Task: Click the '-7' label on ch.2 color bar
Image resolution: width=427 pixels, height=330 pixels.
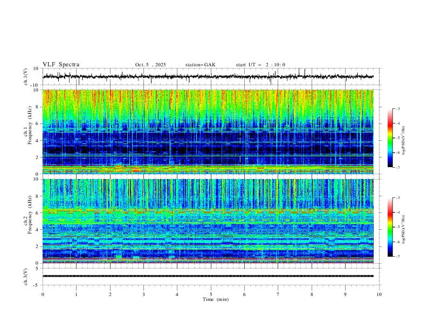Action: pos(397,257)
